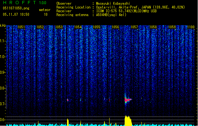Click the 'Observer' field label
Viewport: 198px width, 126px height.
(64, 3)
